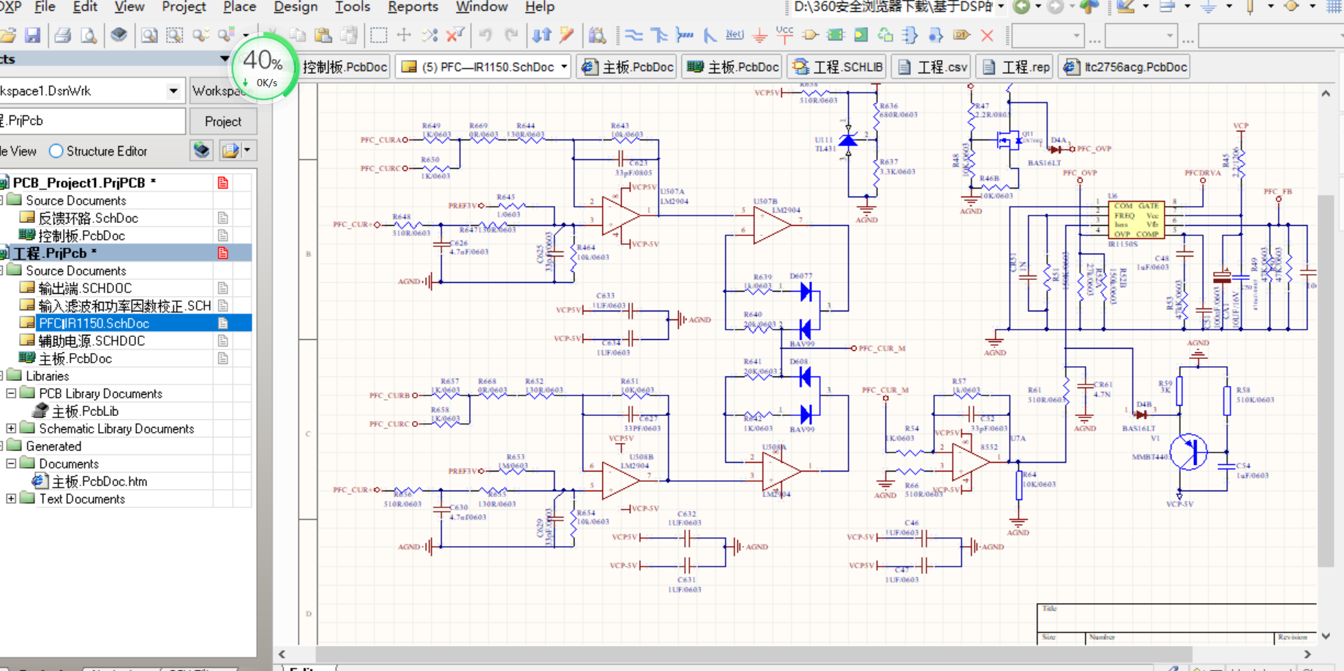Open the Help menu
The height and width of the screenshot is (671, 1344).
point(539,7)
